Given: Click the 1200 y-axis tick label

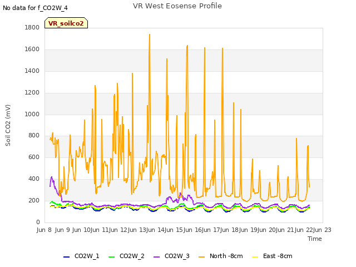Looking at the screenshot, I should (x=32, y=92).
